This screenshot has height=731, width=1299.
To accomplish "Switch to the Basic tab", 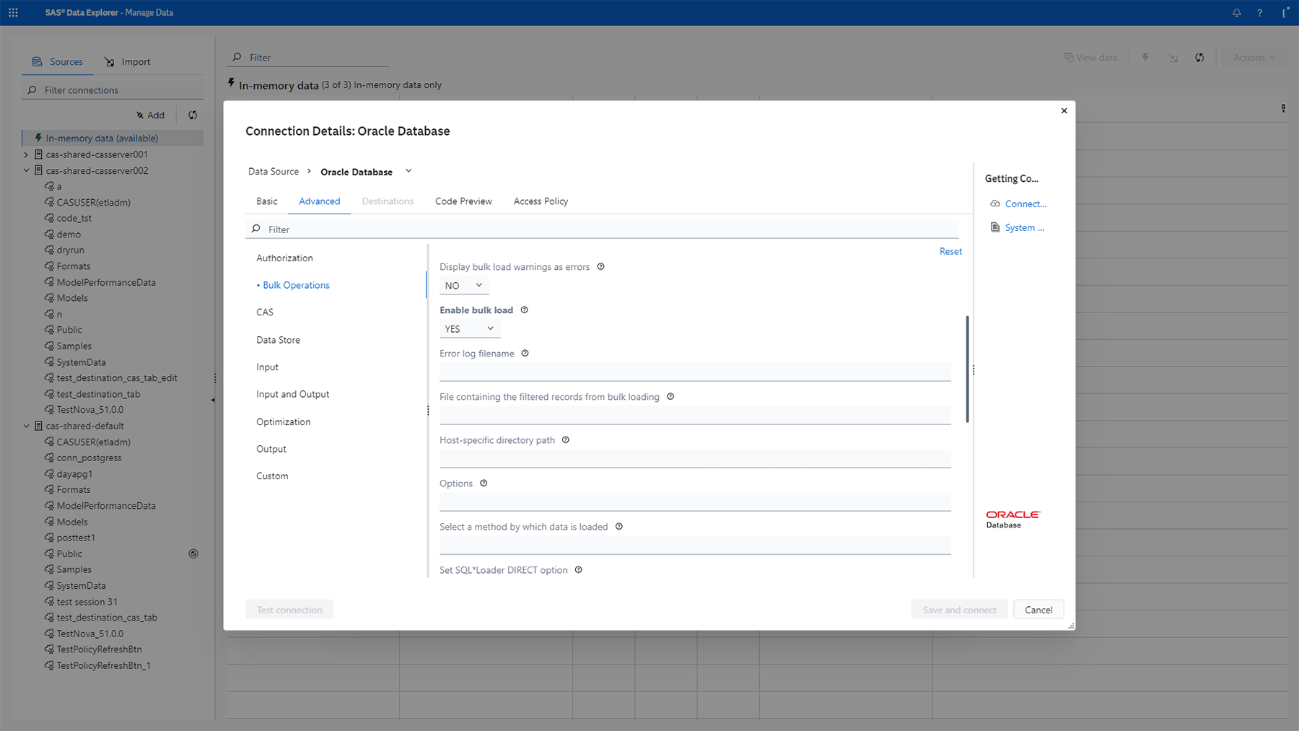I will (x=266, y=201).
